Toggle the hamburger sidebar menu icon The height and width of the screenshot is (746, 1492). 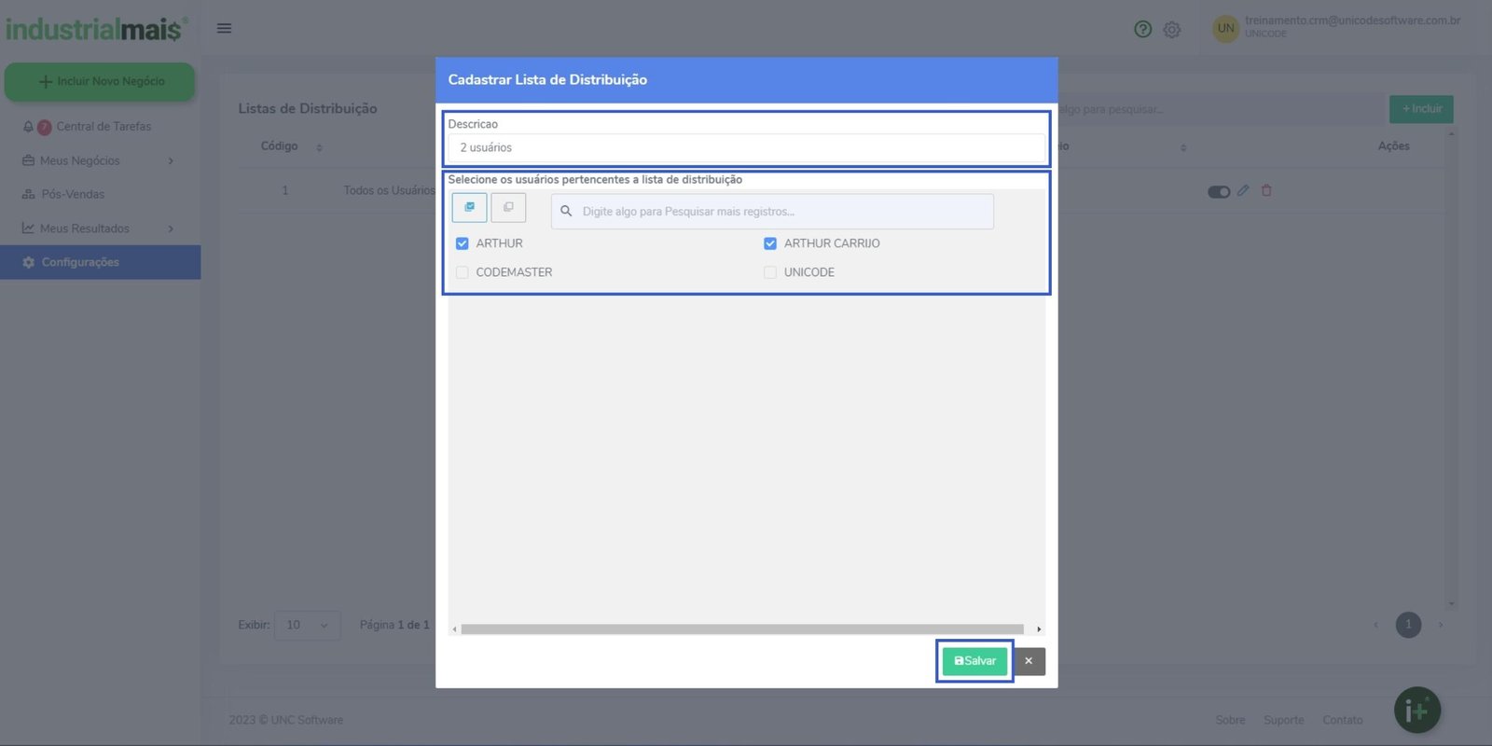pyautogui.click(x=224, y=28)
